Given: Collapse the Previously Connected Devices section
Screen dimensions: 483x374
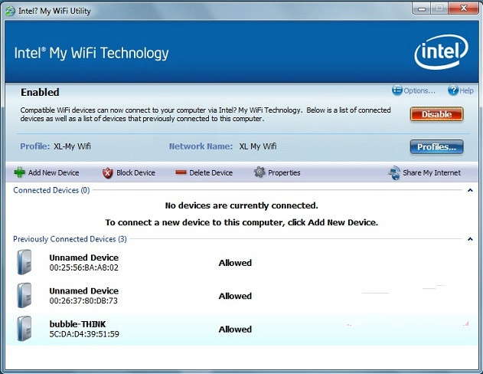Looking at the screenshot, I should coord(470,239).
